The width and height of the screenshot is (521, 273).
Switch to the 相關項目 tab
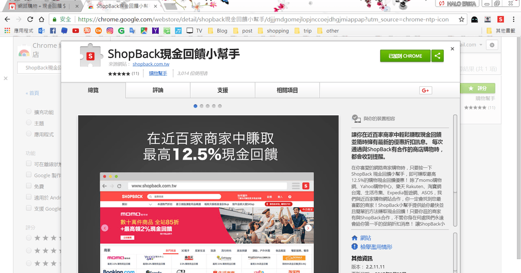pyautogui.click(x=287, y=90)
